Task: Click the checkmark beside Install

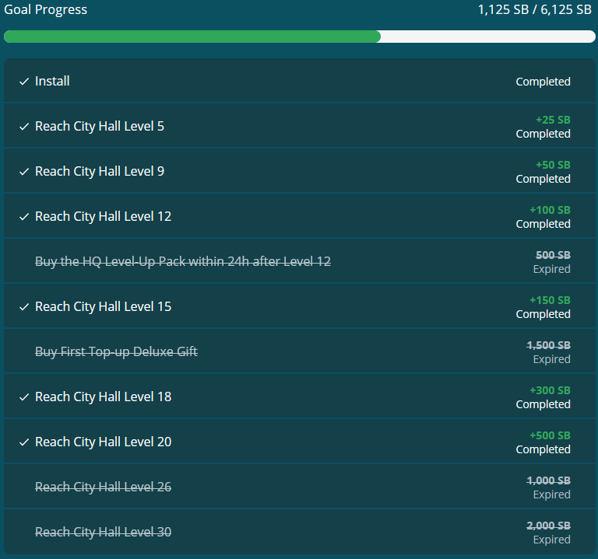Action: (x=24, y=82)
